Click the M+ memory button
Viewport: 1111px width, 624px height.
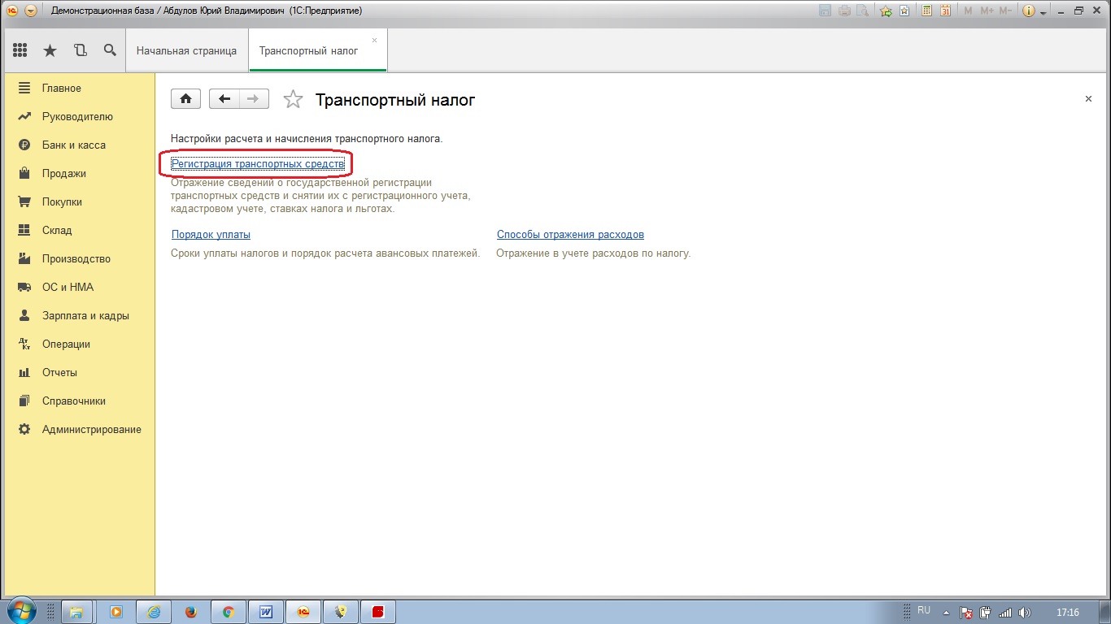[987, 11]
